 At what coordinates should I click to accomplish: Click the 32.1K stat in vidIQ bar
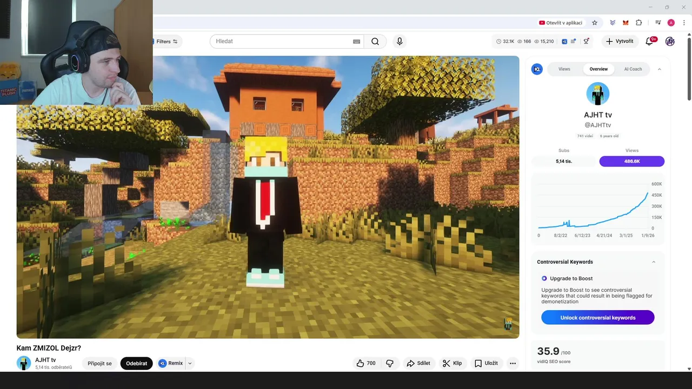pos(505,42)
